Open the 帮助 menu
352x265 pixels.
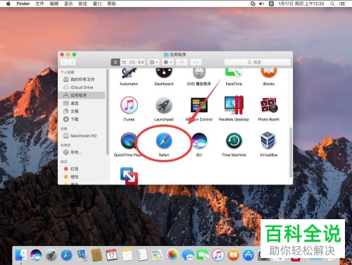[112, 4]
